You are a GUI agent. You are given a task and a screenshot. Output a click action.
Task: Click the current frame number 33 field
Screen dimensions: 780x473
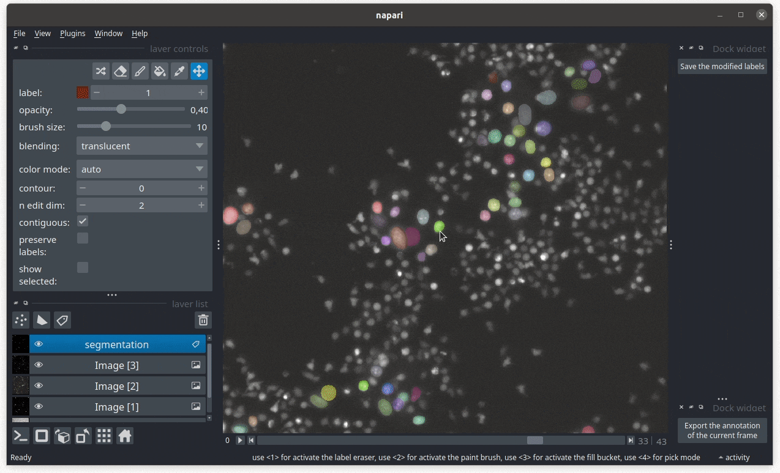[643, 441]
